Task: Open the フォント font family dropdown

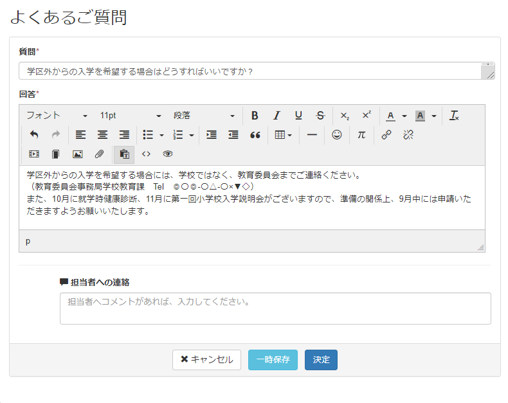Action: tap(57, 116)
